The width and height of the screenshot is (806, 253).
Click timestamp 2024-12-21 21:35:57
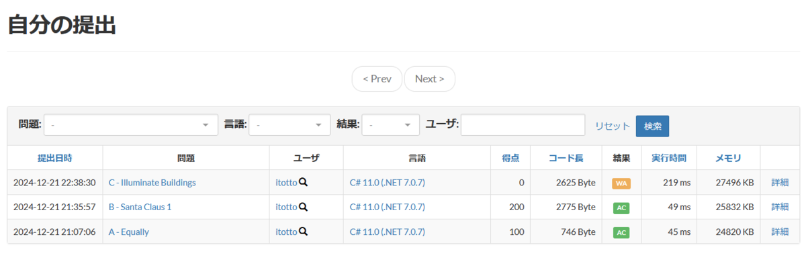[54, 207]
